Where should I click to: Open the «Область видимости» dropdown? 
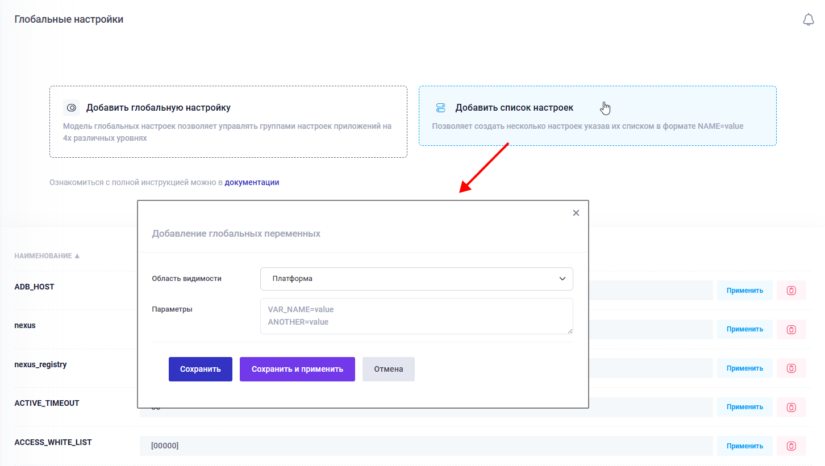416,279
